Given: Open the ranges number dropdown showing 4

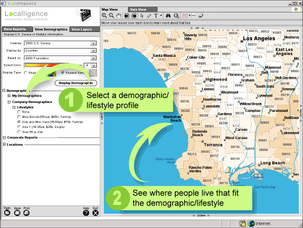Looking at the screenshot, I should pos(90,65).
